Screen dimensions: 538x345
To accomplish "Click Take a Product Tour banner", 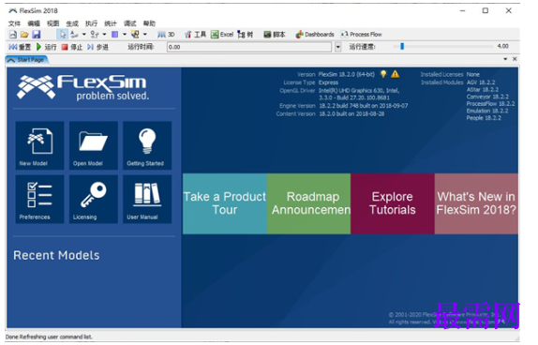I will click(225, 203).
